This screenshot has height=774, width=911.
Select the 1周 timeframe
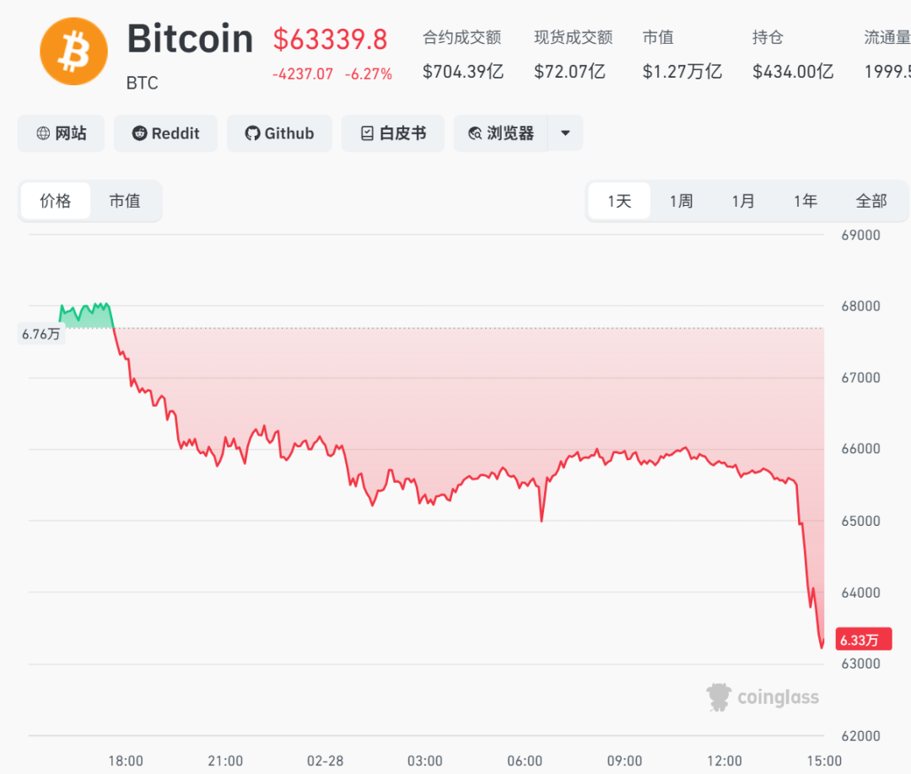[681, 201]
